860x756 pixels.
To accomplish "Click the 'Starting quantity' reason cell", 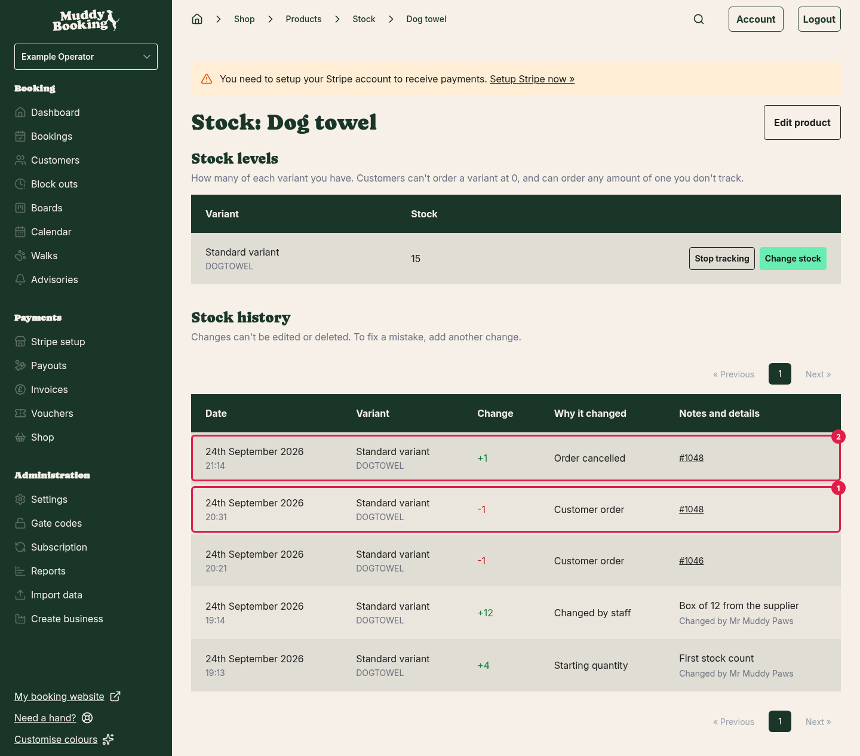I will 591,665.
